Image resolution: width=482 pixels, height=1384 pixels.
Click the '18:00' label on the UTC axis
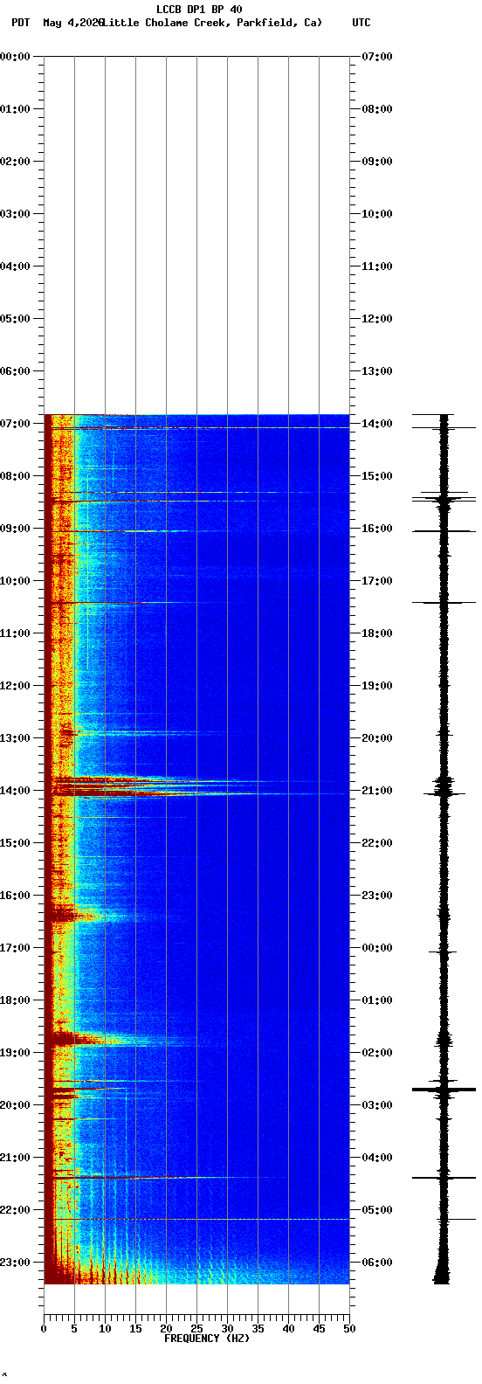tap(377, 633)
